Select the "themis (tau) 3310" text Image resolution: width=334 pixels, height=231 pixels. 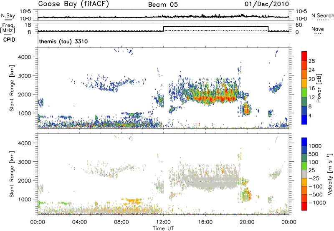tap(63, 41)
